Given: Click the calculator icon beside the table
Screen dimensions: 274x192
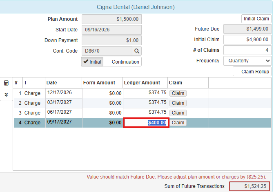Looking at the screenshot, I should pyautogui.click(x=6, y=83).
